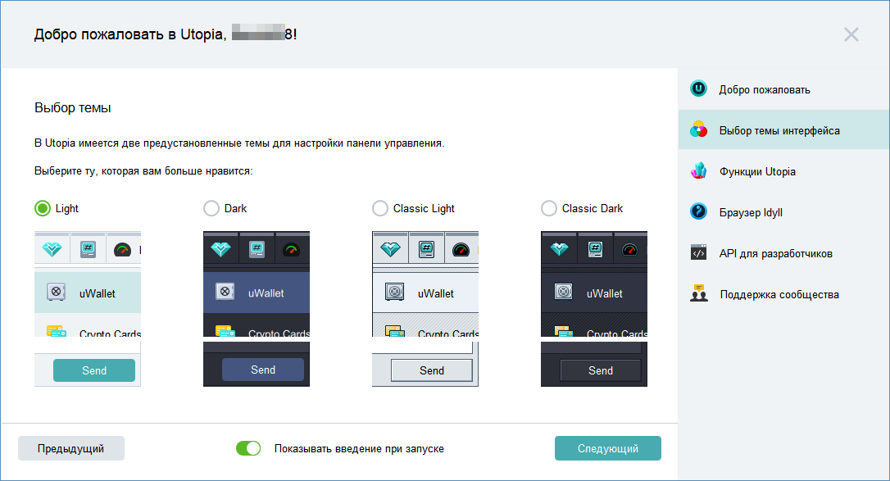Choose the Classic Light theme radio button
The width and height of the screenshot is (890, 481).
pos(379,208)
